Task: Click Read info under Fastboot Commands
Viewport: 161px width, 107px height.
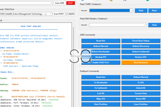Action: (101, 77)
